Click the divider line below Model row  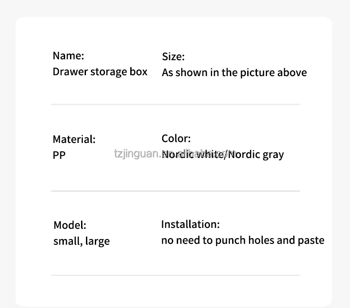(176, 275)
